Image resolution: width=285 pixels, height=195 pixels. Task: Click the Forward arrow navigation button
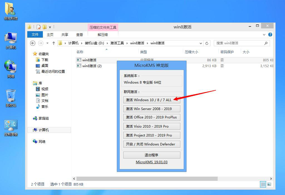41,43
